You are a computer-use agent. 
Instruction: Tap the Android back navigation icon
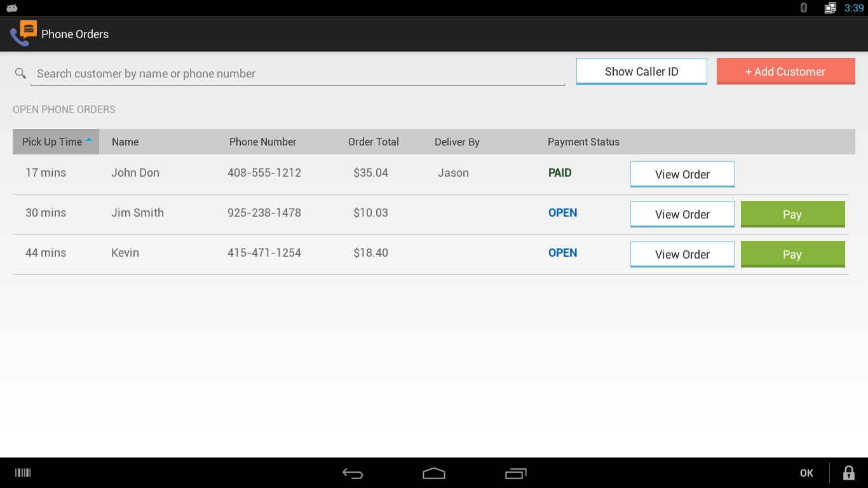(353, 473)
